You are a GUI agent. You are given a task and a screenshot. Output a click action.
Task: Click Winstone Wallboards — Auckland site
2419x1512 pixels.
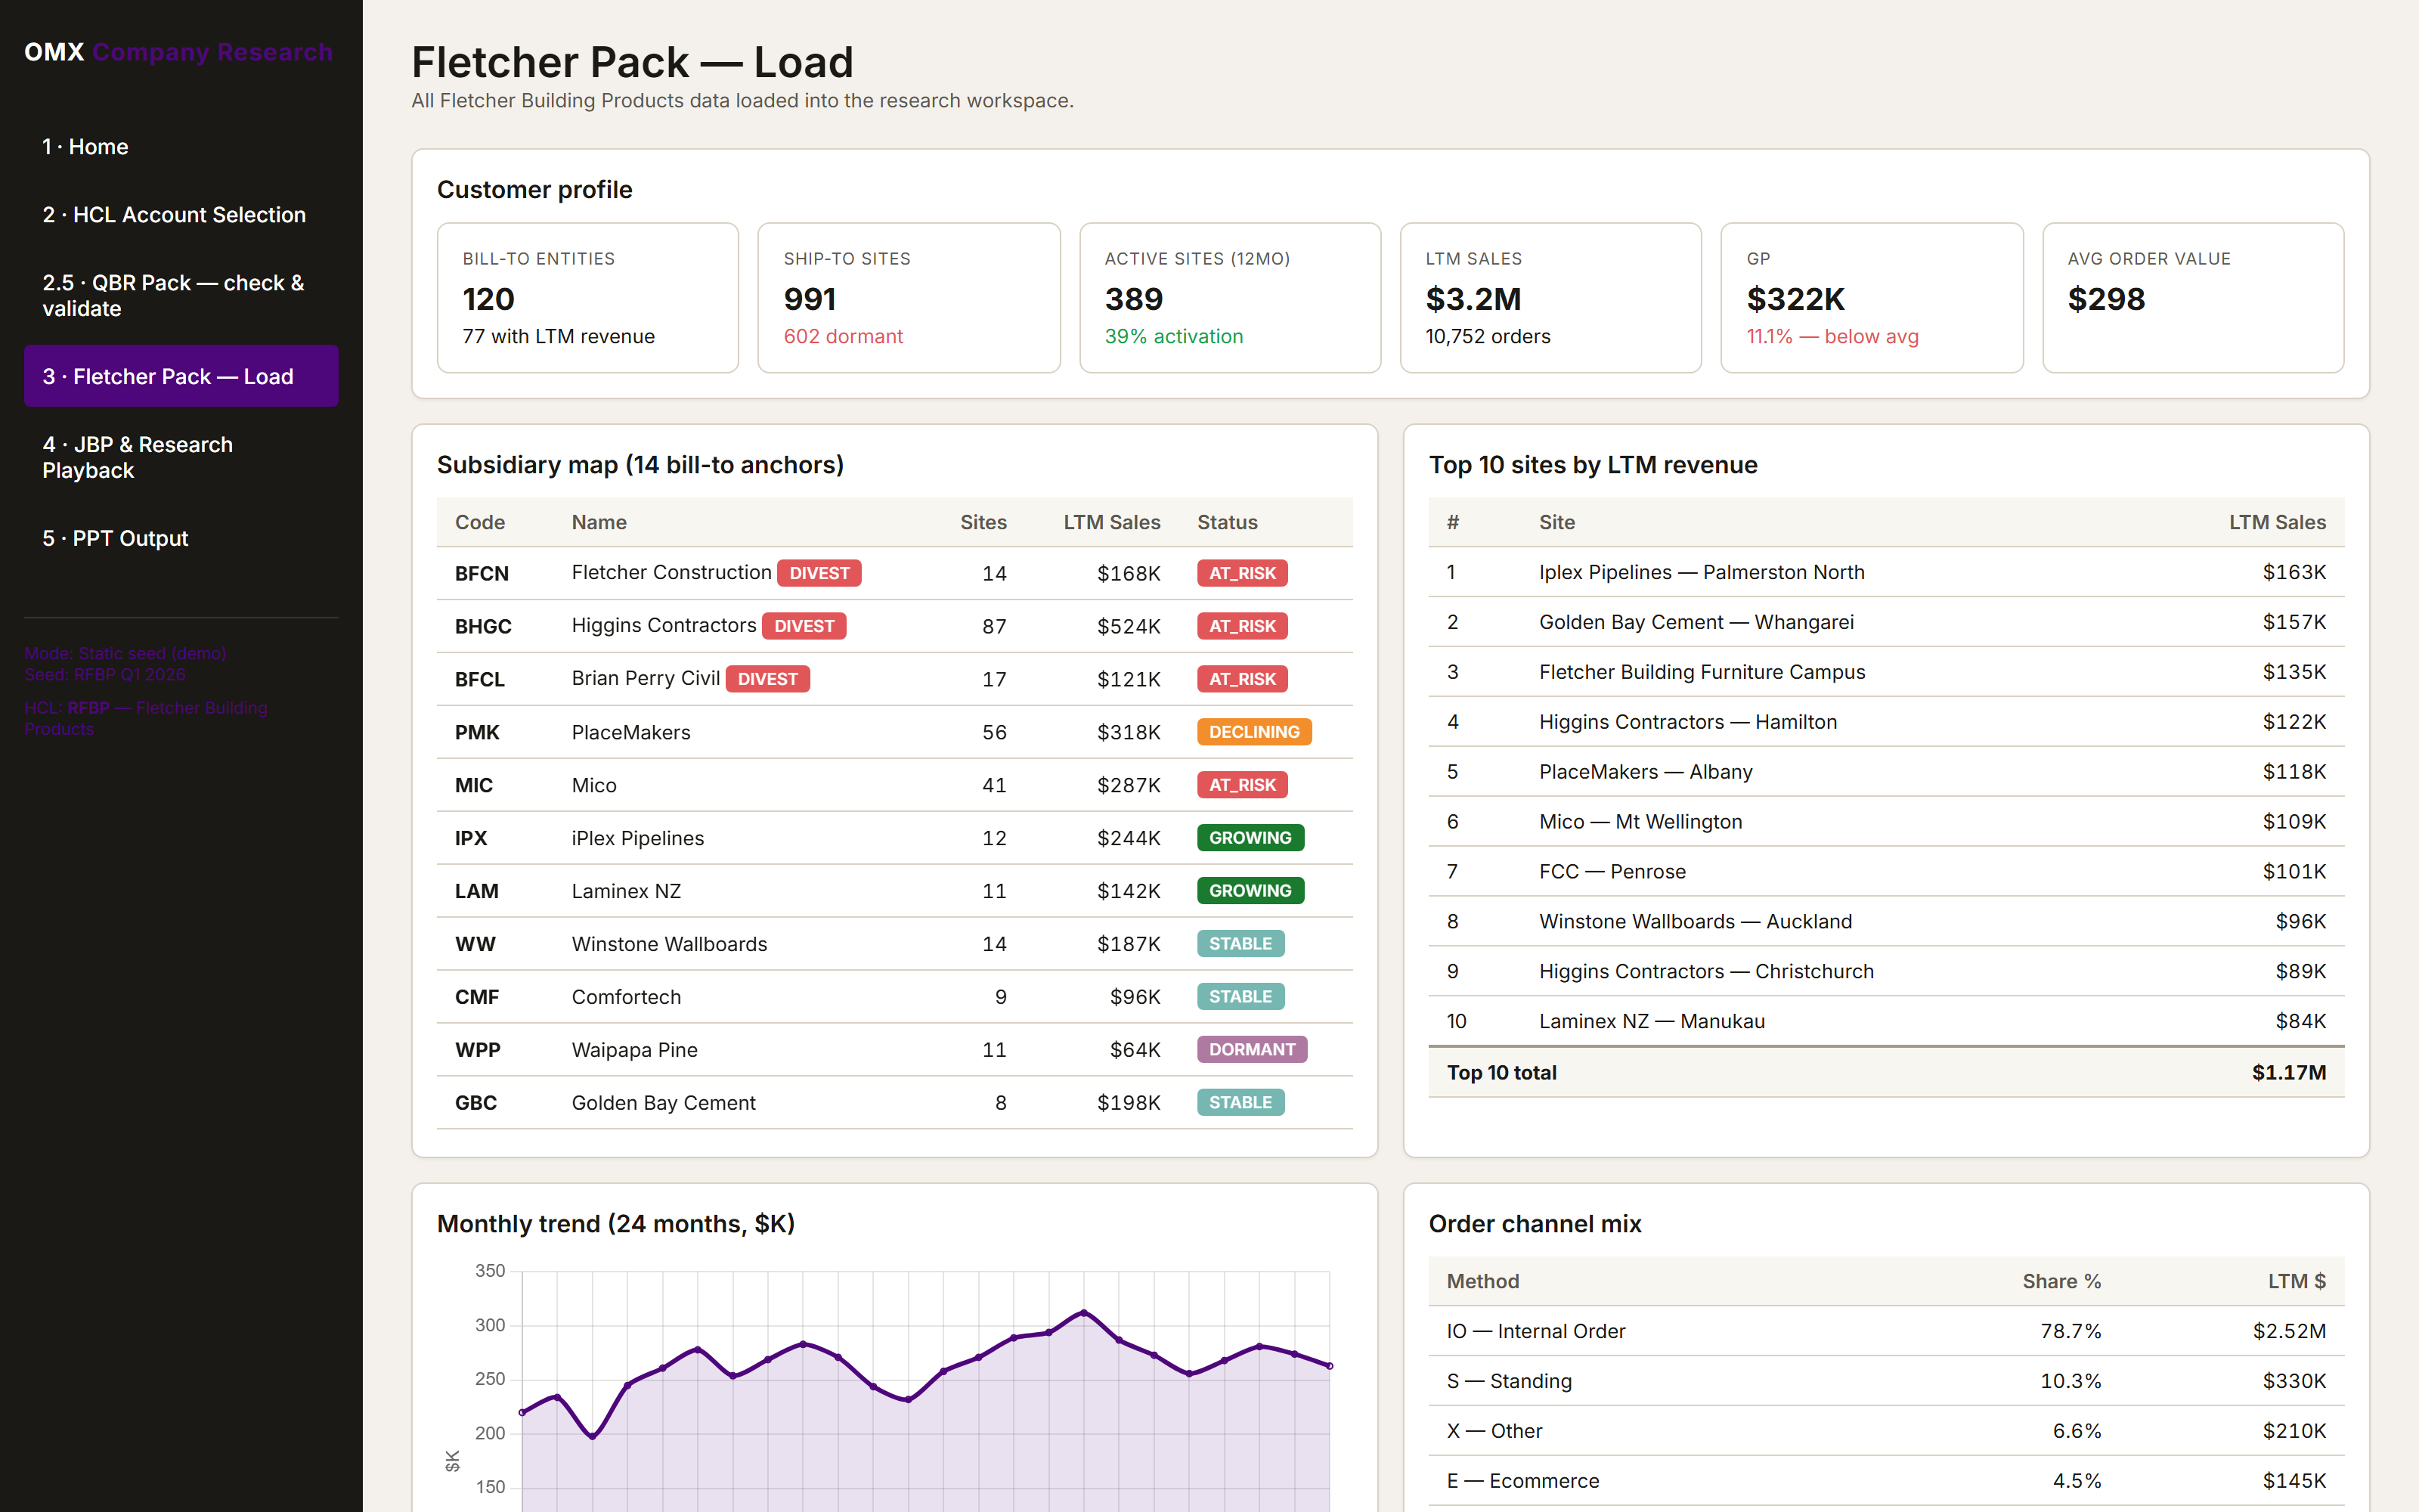click(1696, 922)
